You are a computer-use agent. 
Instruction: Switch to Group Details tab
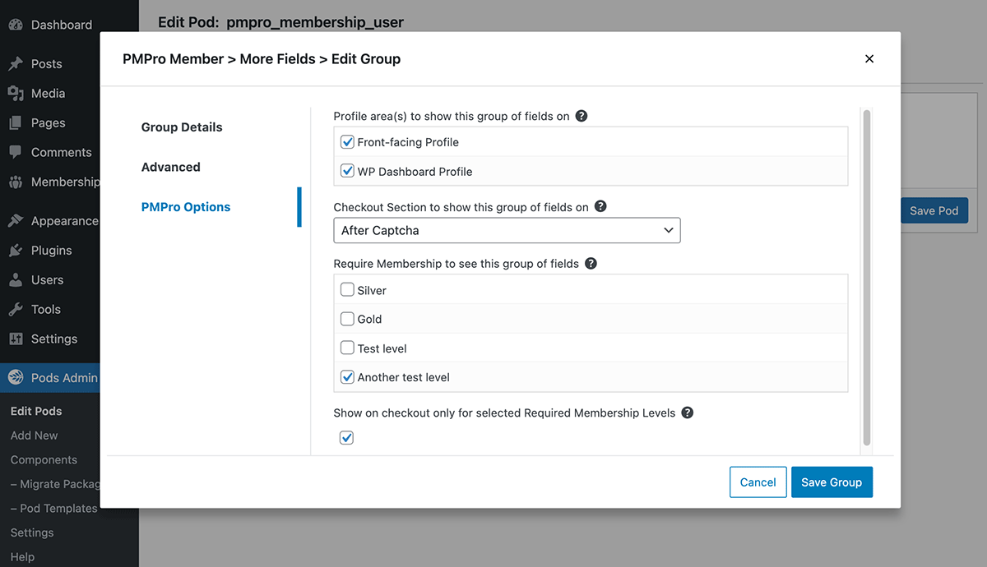pos(182,127)
